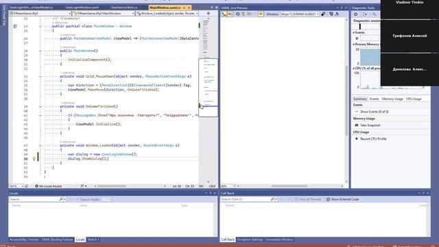Click the class glyph icon beside line 24
439x247 pixels.
[x=15, y=26]
